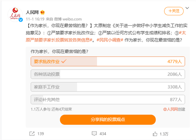Click the gold crown membership icon
196x140 pixels.
pyautogui.click(x=42, y=12)
